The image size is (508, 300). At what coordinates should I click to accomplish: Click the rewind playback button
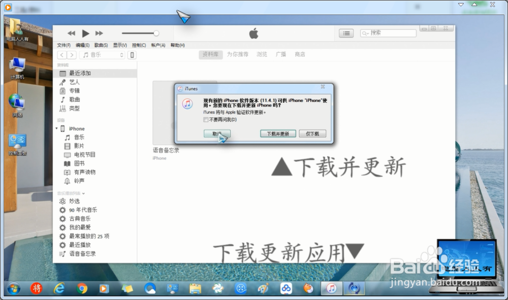click(71, 34)
